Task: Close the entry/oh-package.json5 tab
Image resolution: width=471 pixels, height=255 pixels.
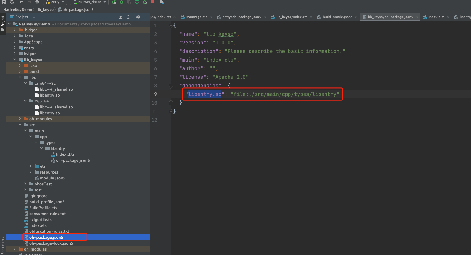Action: pyautogui.click(x=265, y=17)
